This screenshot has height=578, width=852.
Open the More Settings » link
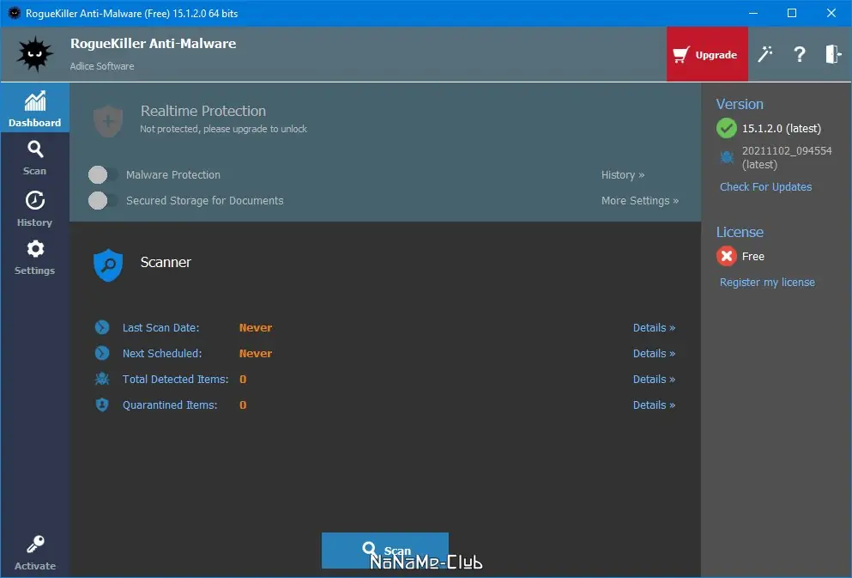coord(639,201)
